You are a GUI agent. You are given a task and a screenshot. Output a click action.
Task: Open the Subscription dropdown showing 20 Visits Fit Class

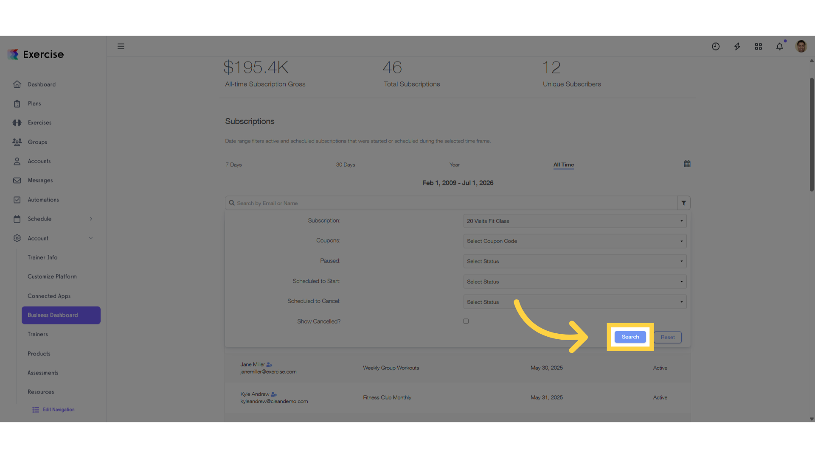[x=575, y=221]
